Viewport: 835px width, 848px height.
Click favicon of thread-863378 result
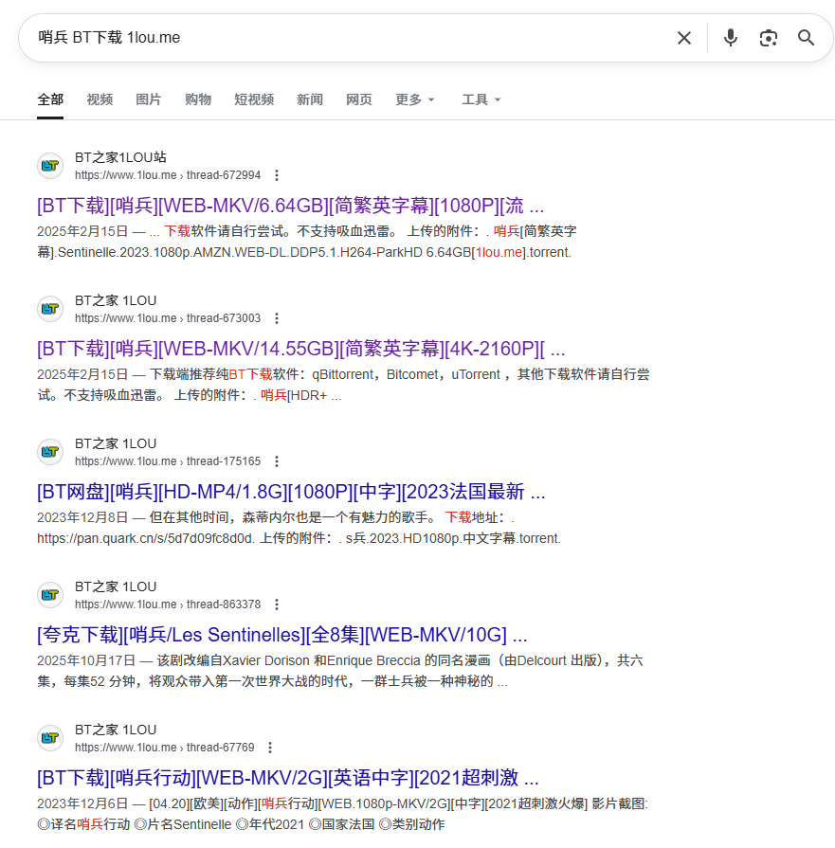point(50,595)
